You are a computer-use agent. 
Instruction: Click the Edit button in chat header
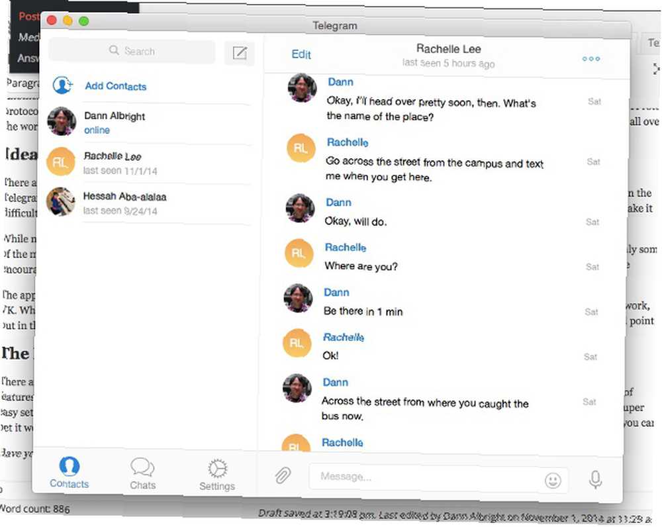point(301,54)
